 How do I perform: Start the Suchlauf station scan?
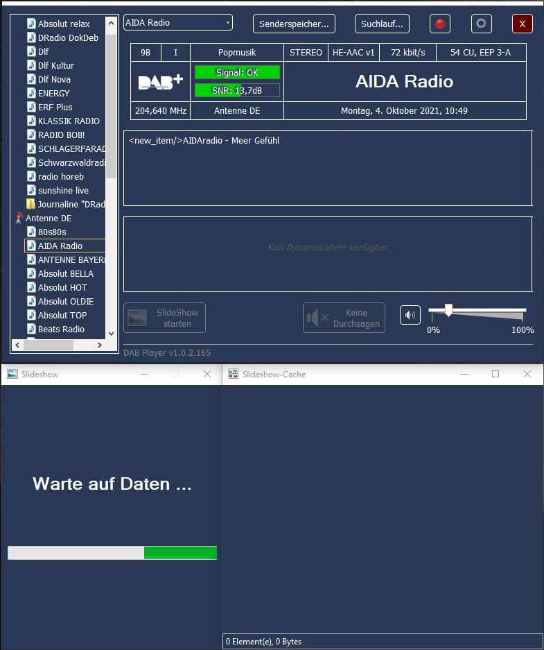click(x=382, y=24)
